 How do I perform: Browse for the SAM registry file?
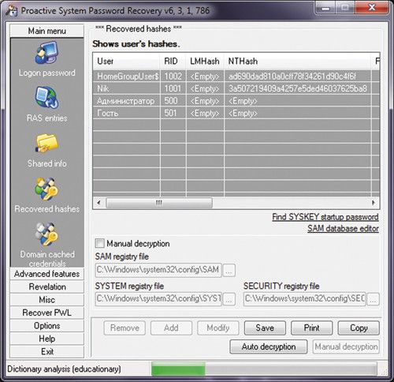229,270
